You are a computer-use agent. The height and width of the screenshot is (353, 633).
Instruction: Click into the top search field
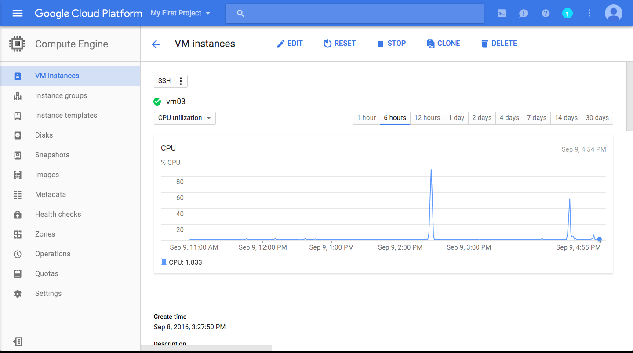355,14
